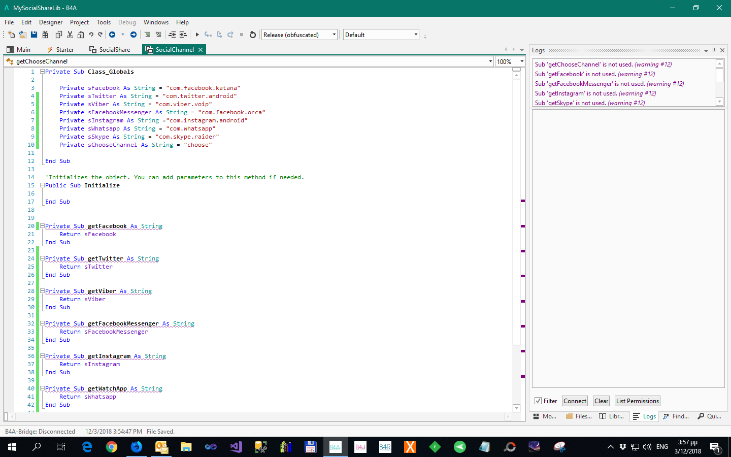The width and height of the screenshot is (731, 457).
Task: Click the Save floppy disk toolbar icon
Action: (34, 35)
